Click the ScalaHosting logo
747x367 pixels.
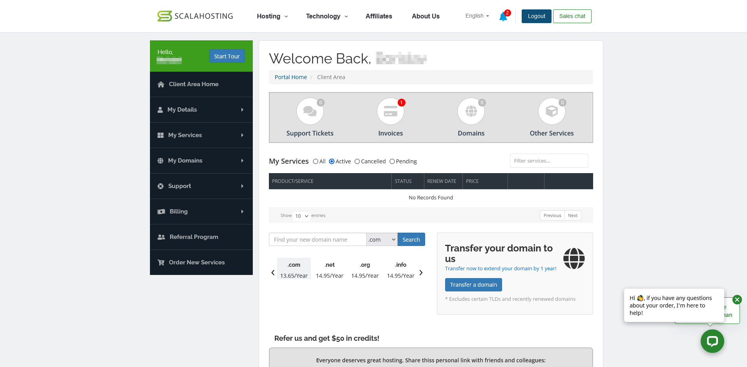195,16
